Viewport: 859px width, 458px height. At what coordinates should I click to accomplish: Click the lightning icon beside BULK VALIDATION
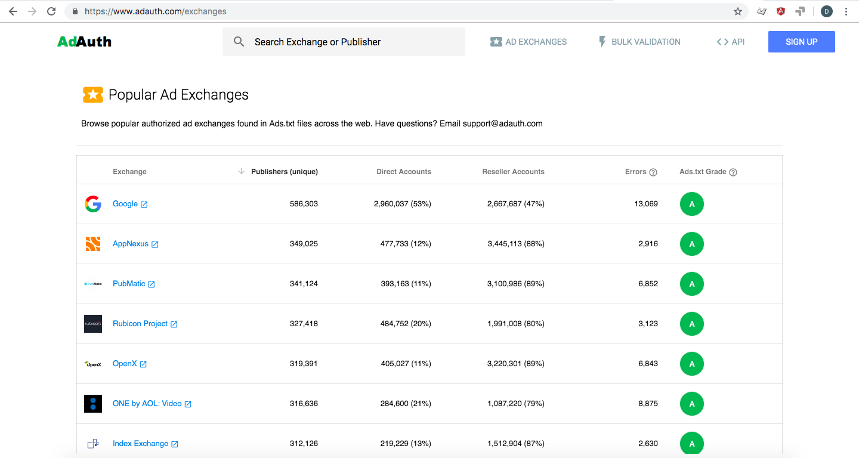click(601, 41)
